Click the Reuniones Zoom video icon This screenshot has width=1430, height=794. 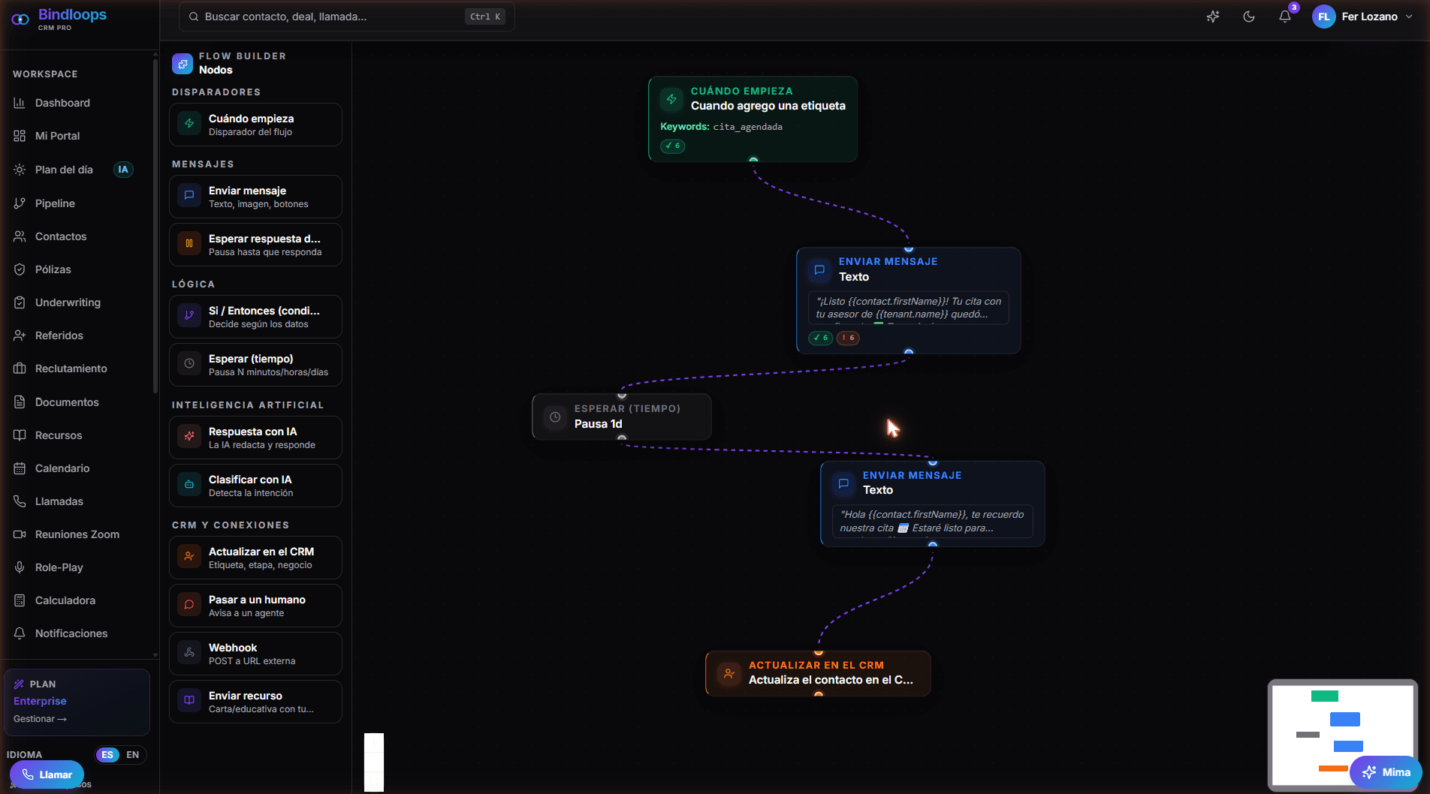point(20,534)
